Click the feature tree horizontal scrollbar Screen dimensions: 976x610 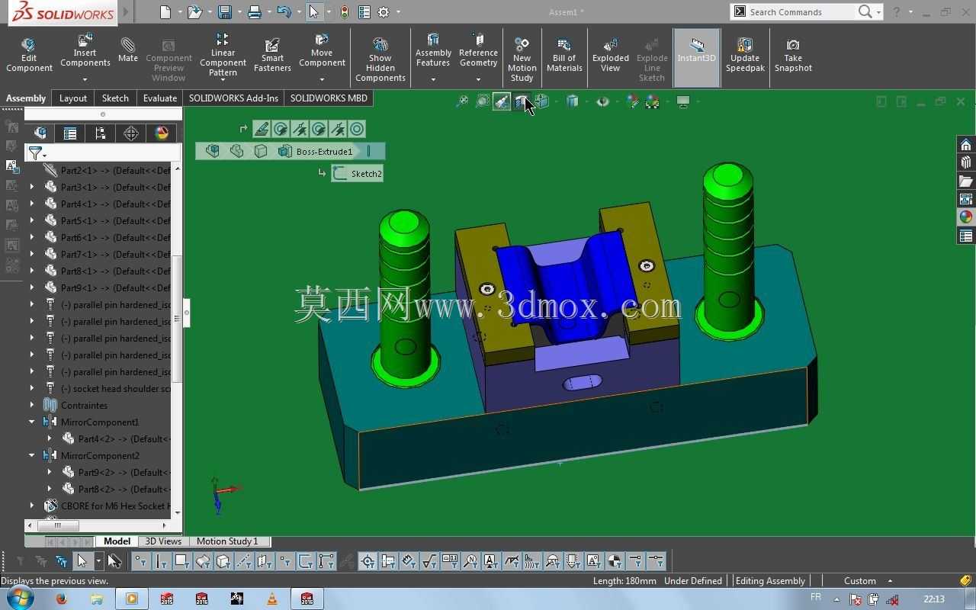[x=57, y=525]
